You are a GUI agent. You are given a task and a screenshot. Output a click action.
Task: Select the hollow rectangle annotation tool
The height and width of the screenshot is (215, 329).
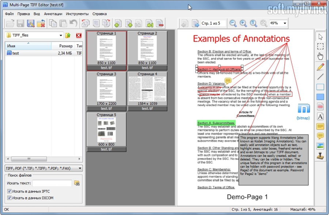pyautogui.click(x=320, y=87)
